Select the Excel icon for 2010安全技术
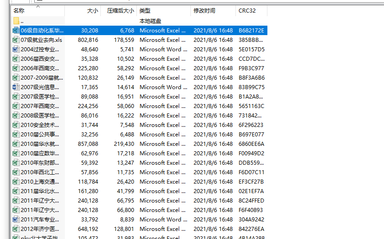Viewport: 384px width, 239px height. tap(16, 125)
